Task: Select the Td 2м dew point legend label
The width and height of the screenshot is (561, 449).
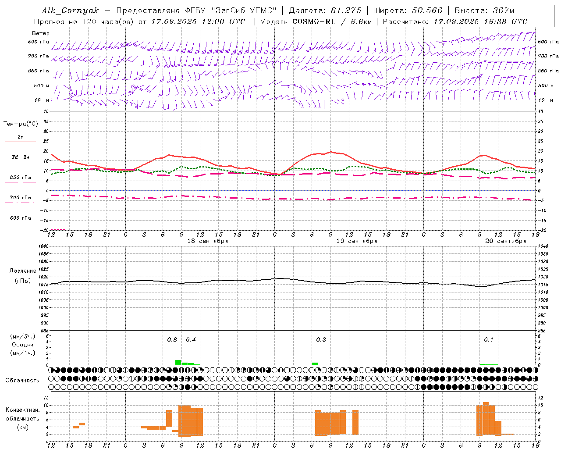Action: pyautogui.click(x=21, y=157)
